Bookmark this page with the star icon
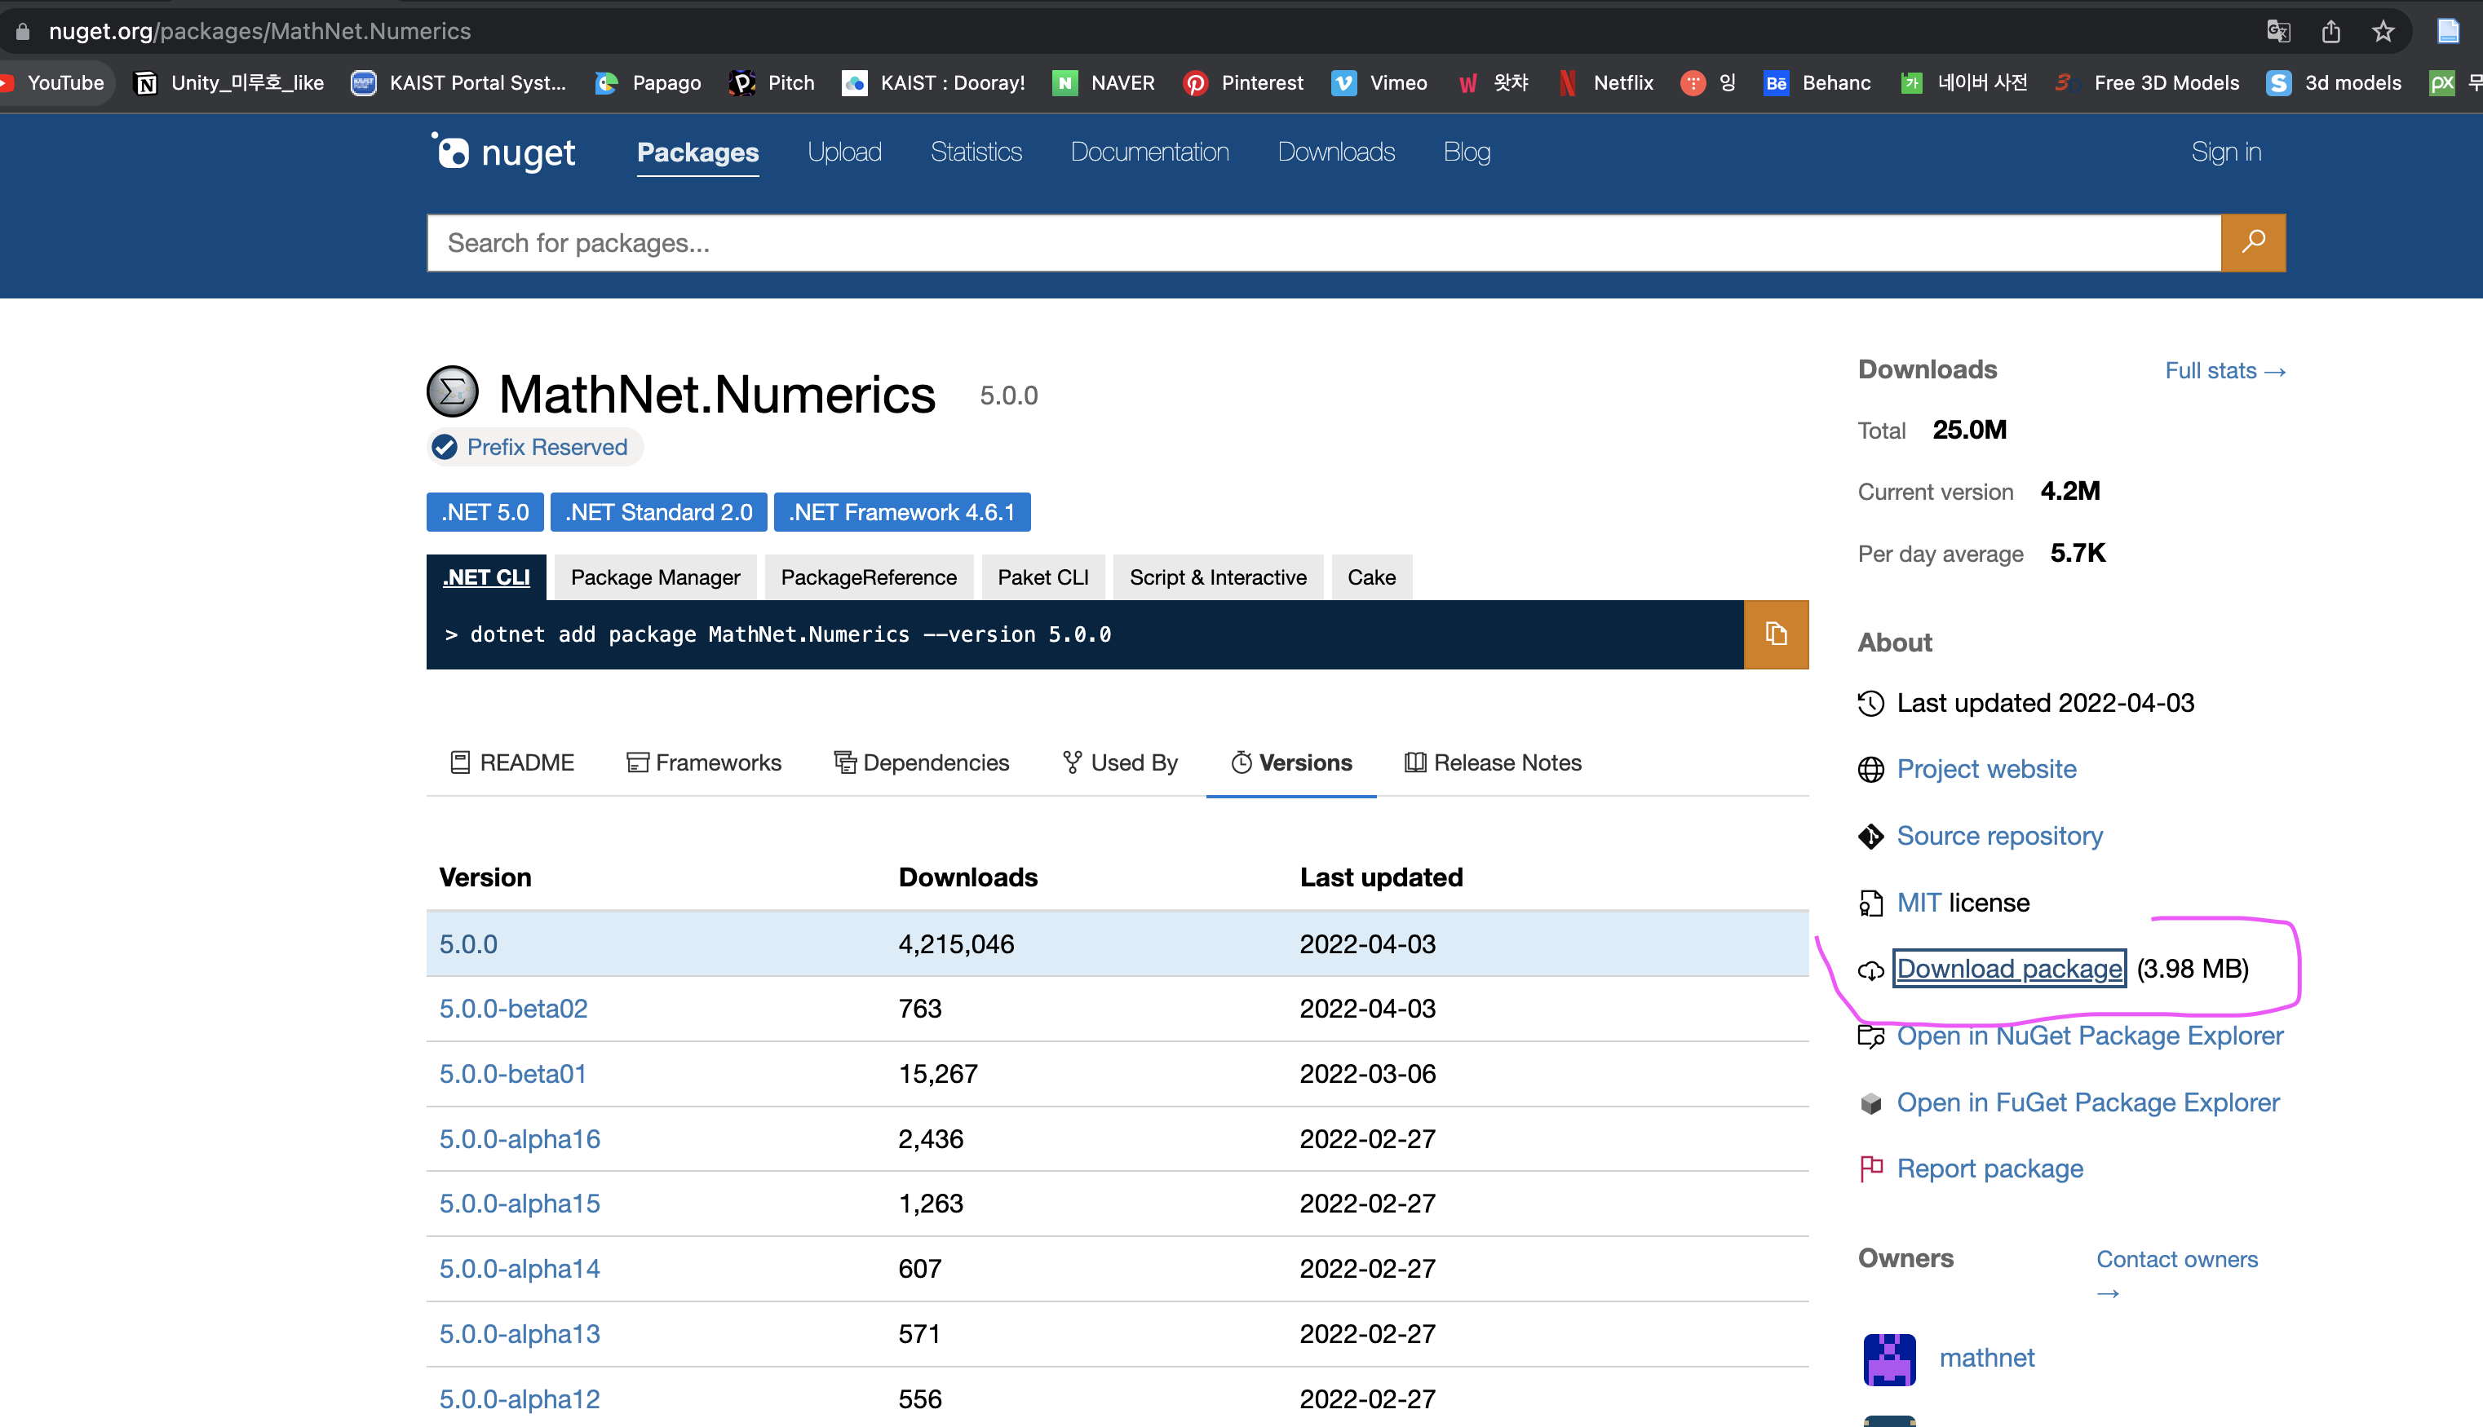This screenshot has height=1427, width=2483. 2383,31
